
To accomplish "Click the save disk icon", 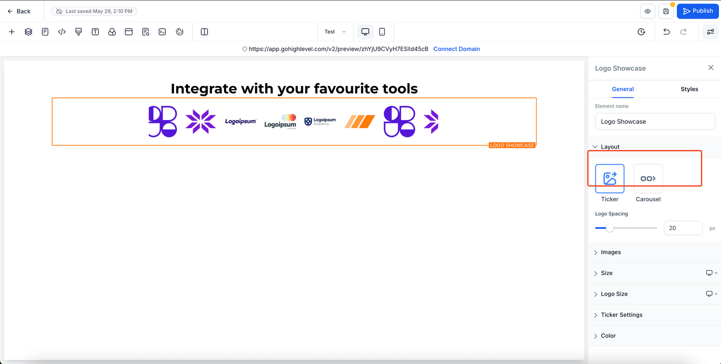I will pos(666,11).
